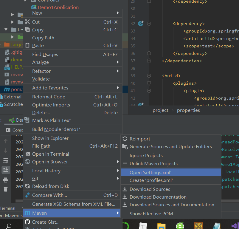Click the print icon in console toolbar
The width and height of the screenshot is (239, 229).
click(6, 180)
